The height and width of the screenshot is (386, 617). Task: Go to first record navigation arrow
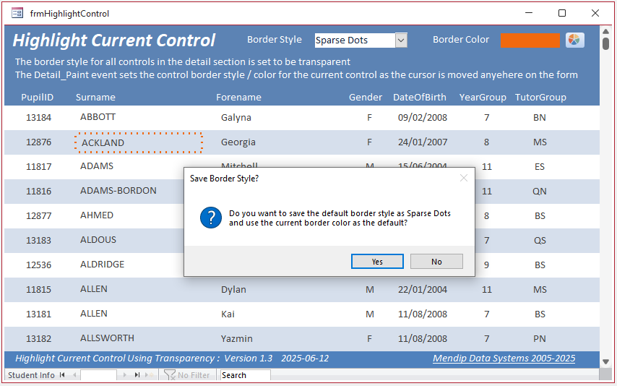coord(62,375)
